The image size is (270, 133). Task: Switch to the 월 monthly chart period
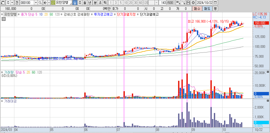tap(85, 3)
